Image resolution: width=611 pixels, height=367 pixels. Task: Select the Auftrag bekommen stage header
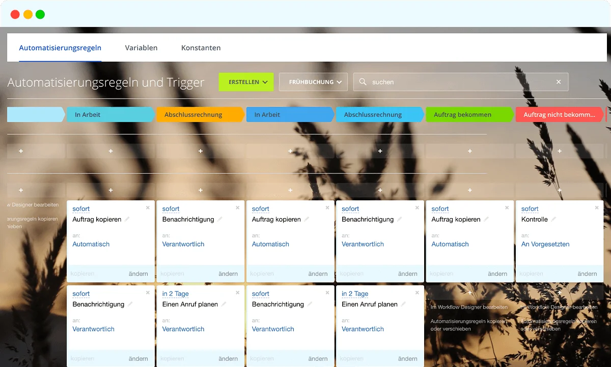(469, 114)
